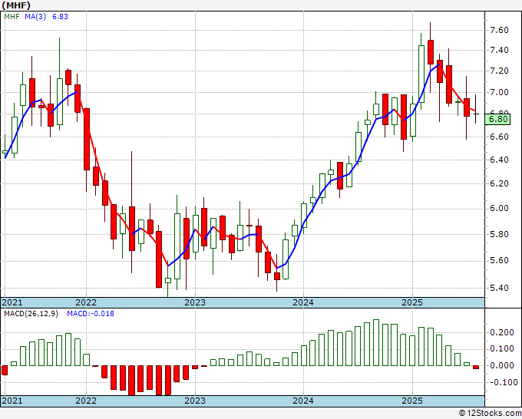
Task: Click the 0.100 MACD axis label
Action: [x=502, y=348]
